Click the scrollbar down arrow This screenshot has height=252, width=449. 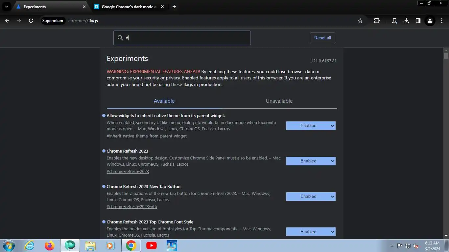click(446, 236)
